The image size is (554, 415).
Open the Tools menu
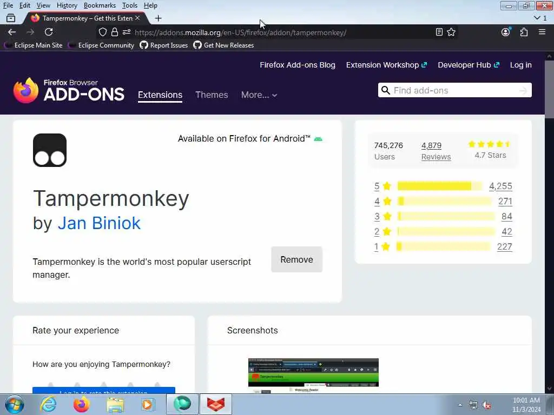point(130,5)
